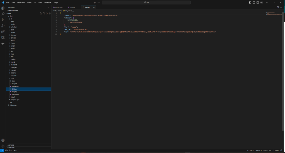Click the JSON language mode in status bar
Screen dimensions: 285x153
276,151
